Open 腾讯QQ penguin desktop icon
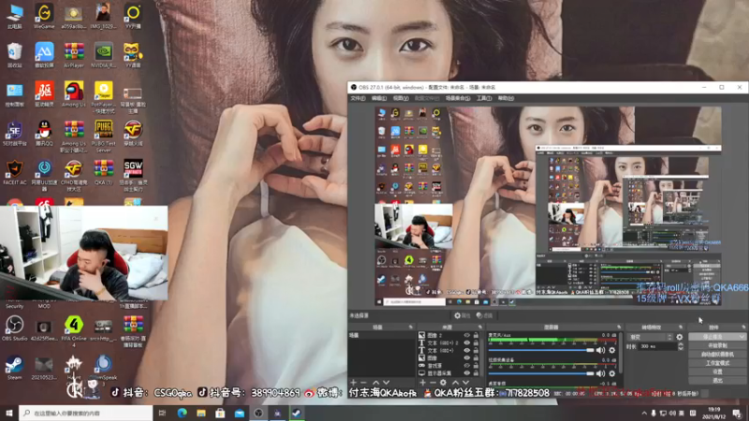The image size is (749, 421). (44, 133)
